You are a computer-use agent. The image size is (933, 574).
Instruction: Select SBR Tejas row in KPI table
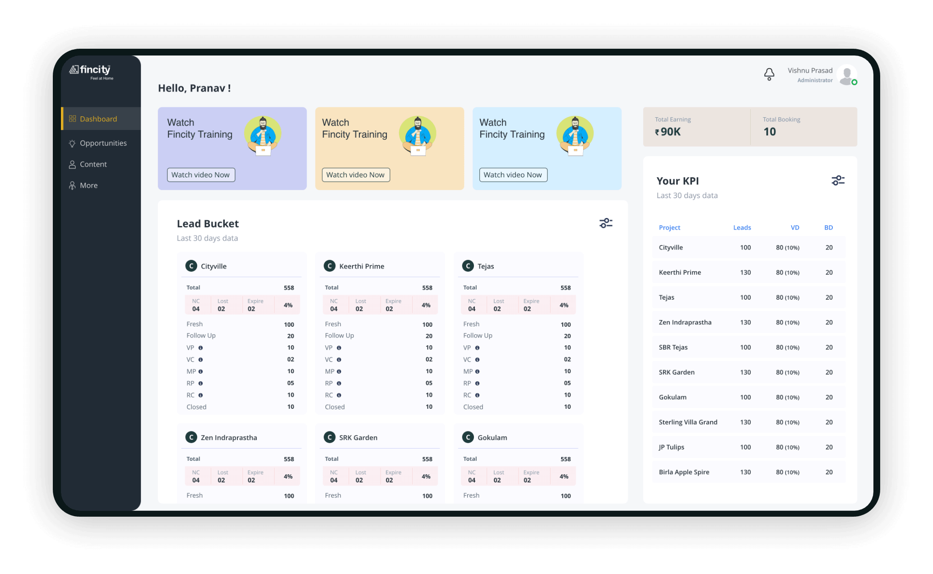749,347
